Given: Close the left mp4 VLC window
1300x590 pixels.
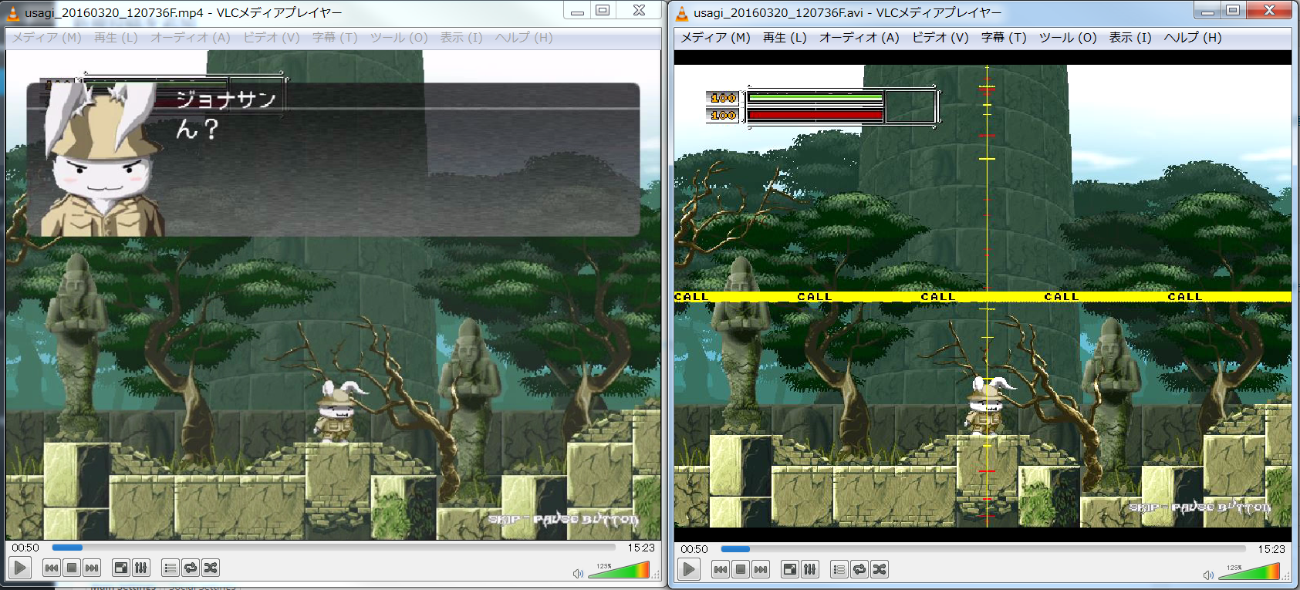Looking at the screenshot, I should [639, 10].
